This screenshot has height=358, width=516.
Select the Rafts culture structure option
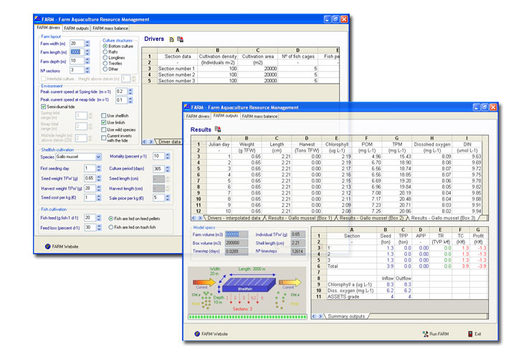105,52
